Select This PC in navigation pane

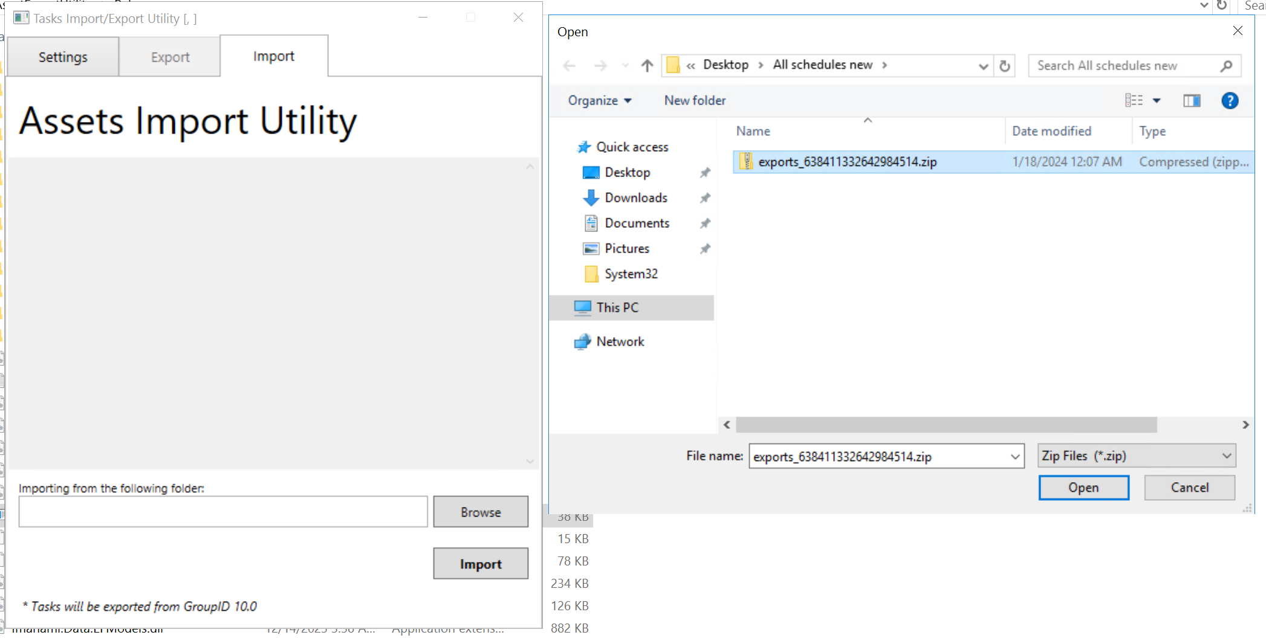click(x=617, y=308)
